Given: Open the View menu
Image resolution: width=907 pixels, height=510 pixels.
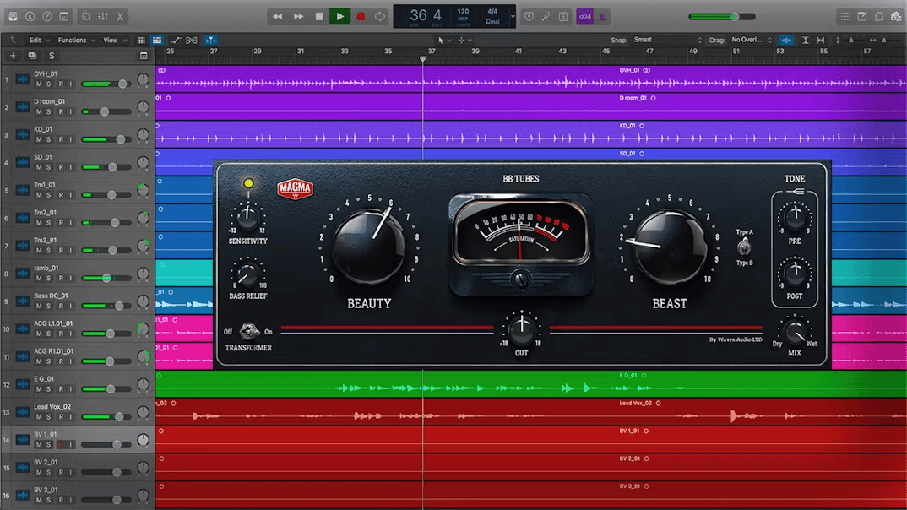Looking at the screenshot, I should click(x=114, y=40).
